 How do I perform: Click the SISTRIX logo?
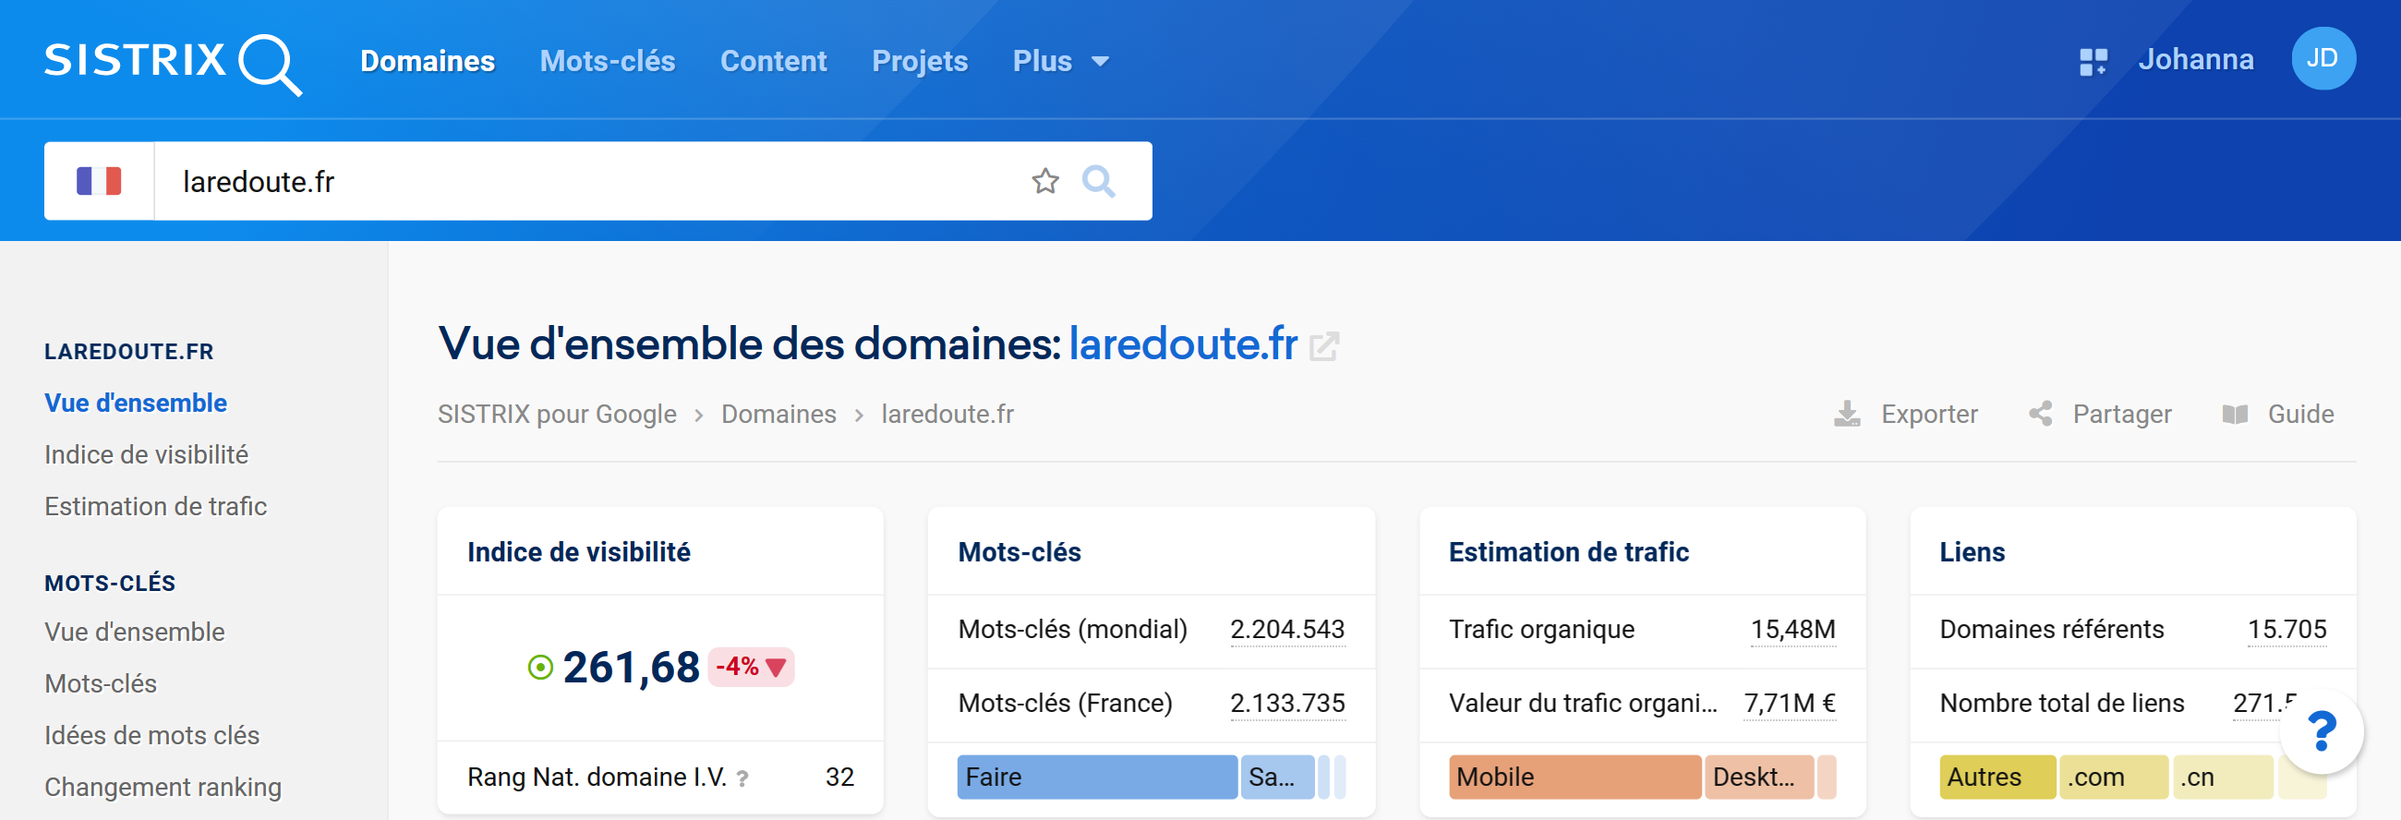(173, 63)
